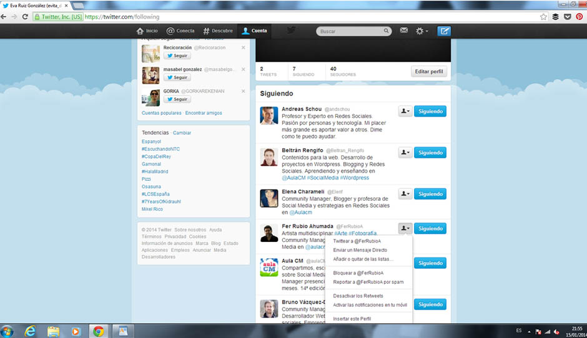
Task: Open settings gear dropdown in navbar
Action: [422, 31]
